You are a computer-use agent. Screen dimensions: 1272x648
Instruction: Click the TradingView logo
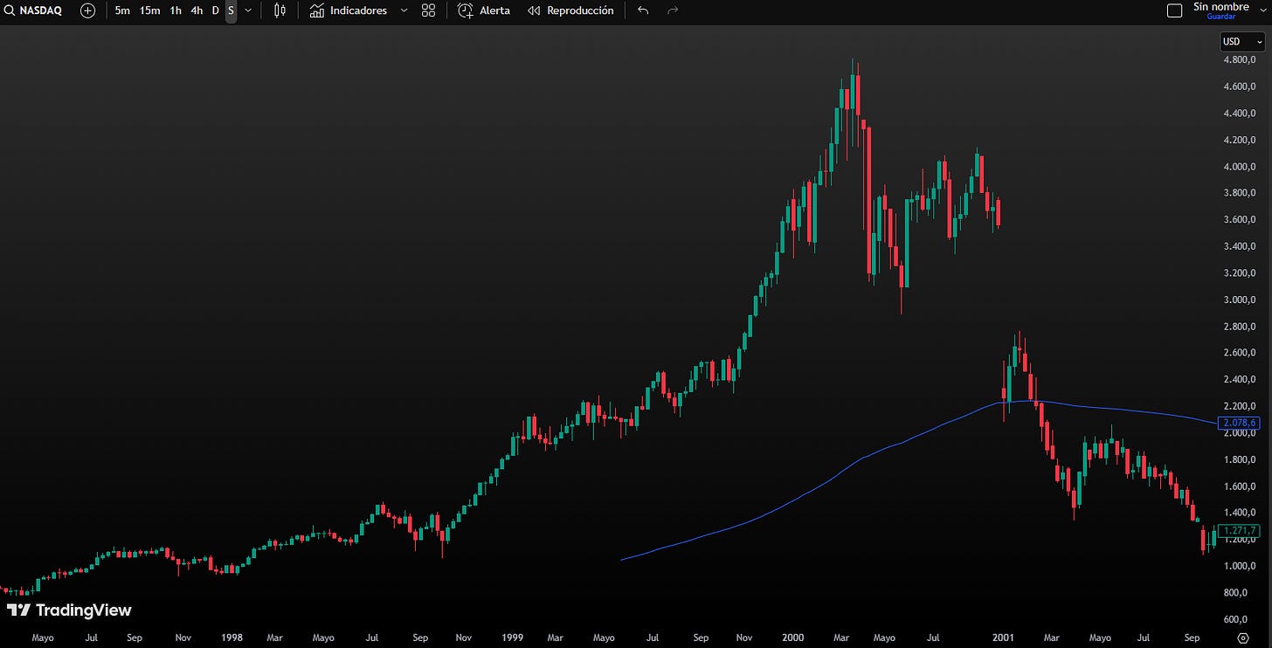tap(69, 610)
